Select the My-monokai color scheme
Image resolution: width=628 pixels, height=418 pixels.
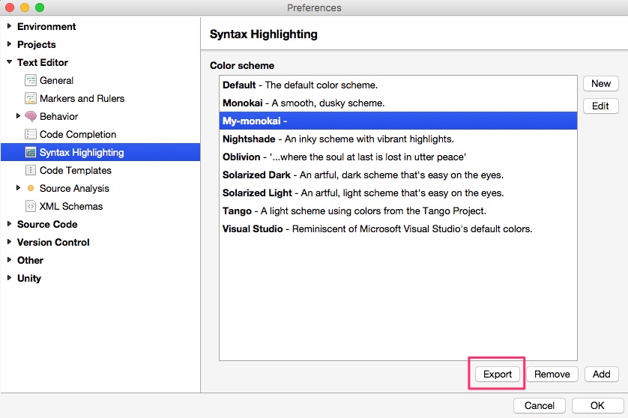tap(398, 121)
